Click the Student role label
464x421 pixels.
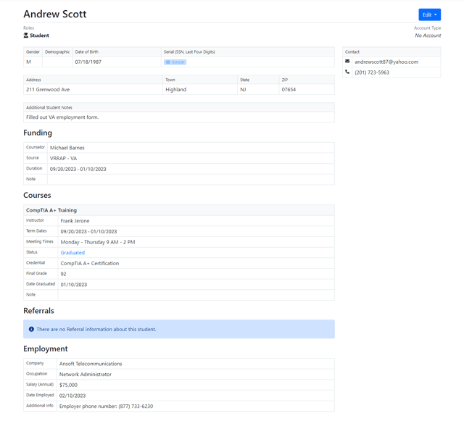39,36
